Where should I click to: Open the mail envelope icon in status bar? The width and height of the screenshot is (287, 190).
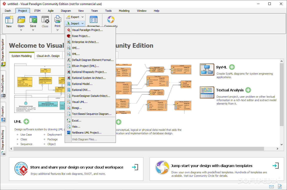pos(272,187)
